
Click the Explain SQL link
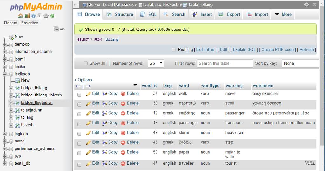coord(244,49)
